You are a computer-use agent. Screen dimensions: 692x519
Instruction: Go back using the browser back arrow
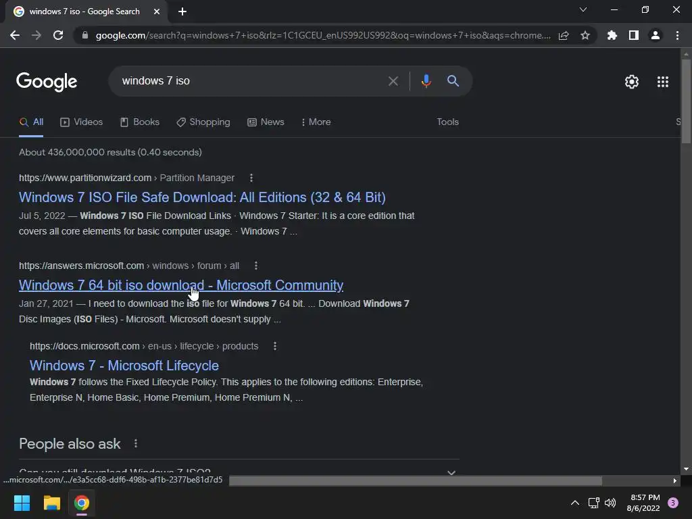pyautogui.click(x=15, y=35)
